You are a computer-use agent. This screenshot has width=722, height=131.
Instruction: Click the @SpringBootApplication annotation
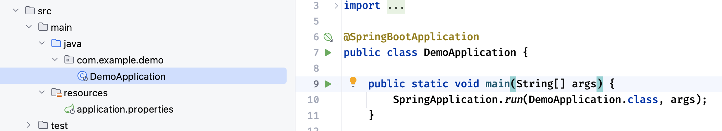pos(411,37)
